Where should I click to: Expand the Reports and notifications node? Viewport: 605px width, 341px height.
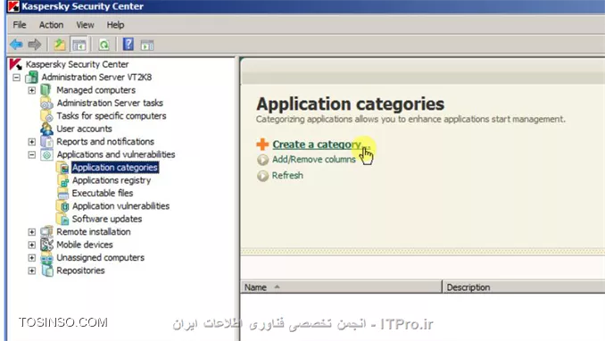31,142
